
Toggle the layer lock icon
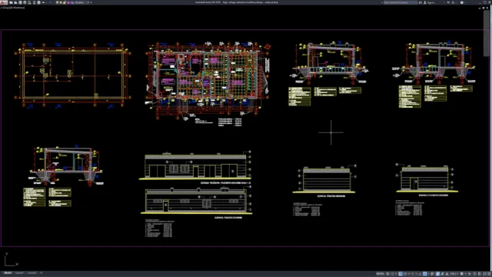click(64, 2)
